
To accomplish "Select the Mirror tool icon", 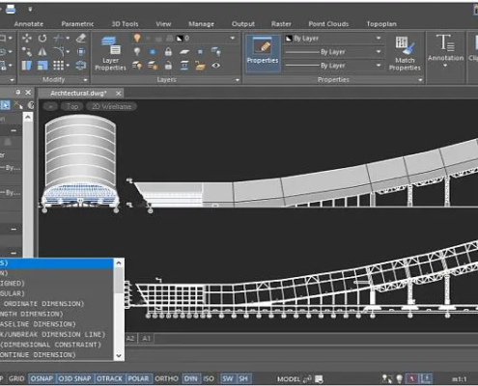I will pos(42,52).
